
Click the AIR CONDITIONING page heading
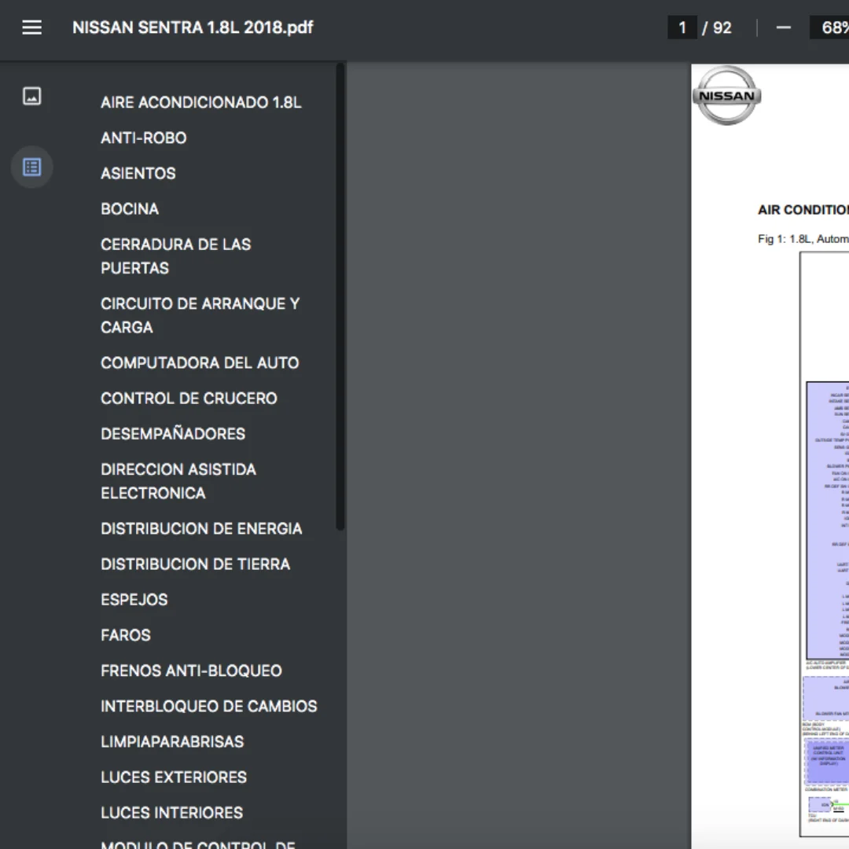click(x=803, y=210)
